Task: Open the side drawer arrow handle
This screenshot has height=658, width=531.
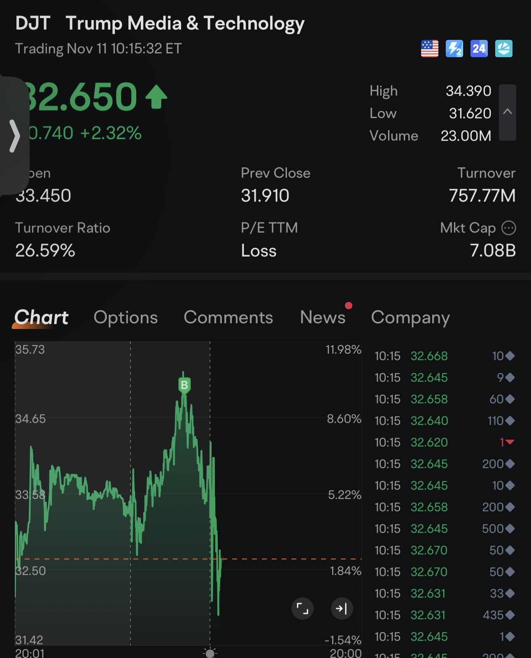Action: pos(14,136)
